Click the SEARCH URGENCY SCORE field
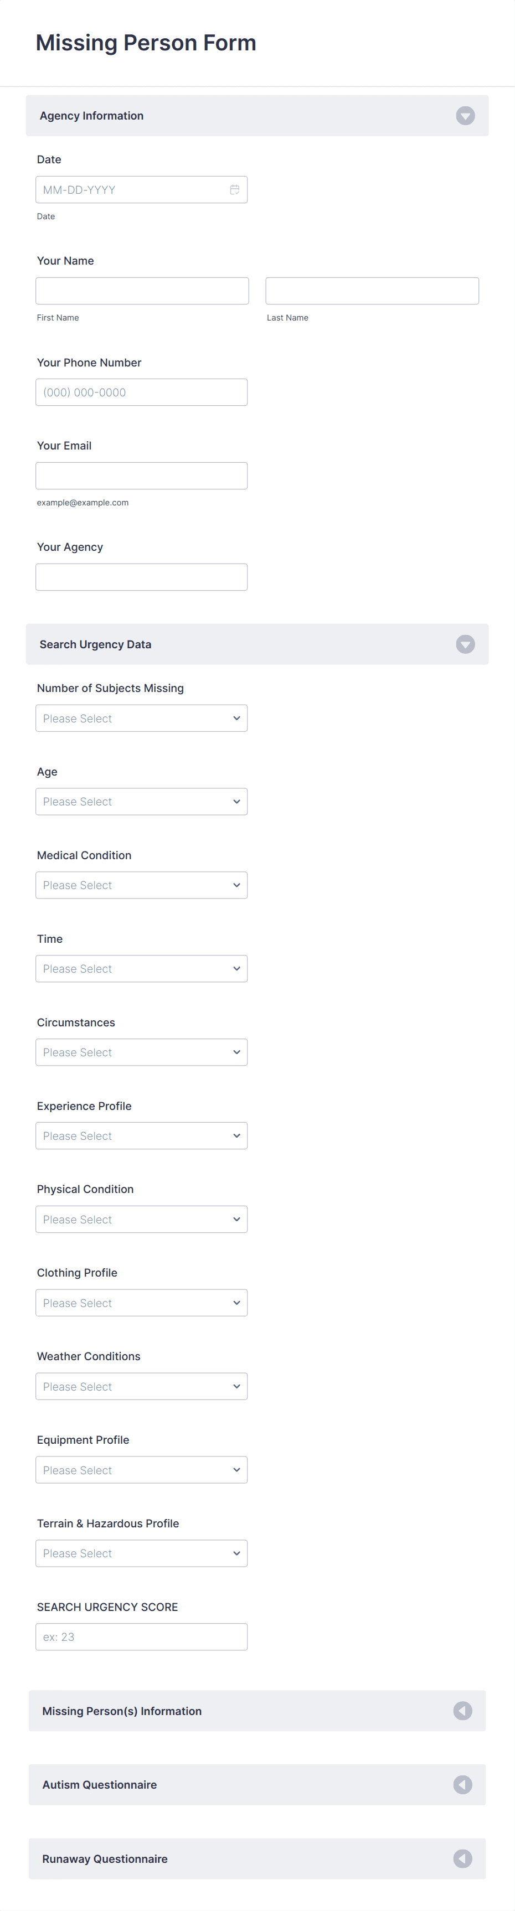This screenshot has height=1911, width=515. (141, 1636)
